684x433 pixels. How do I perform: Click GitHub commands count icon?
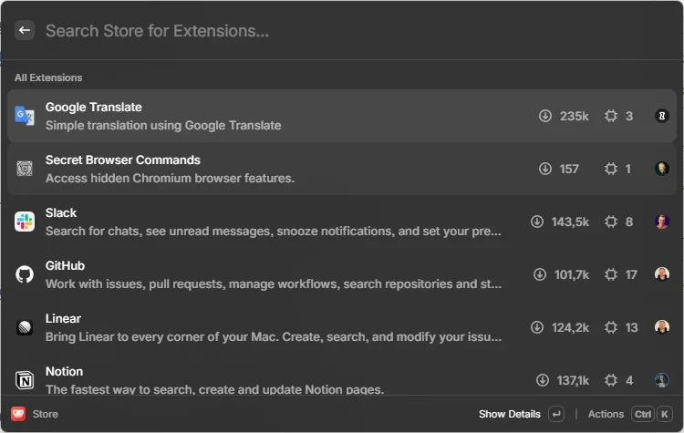(x=611, y=274)
